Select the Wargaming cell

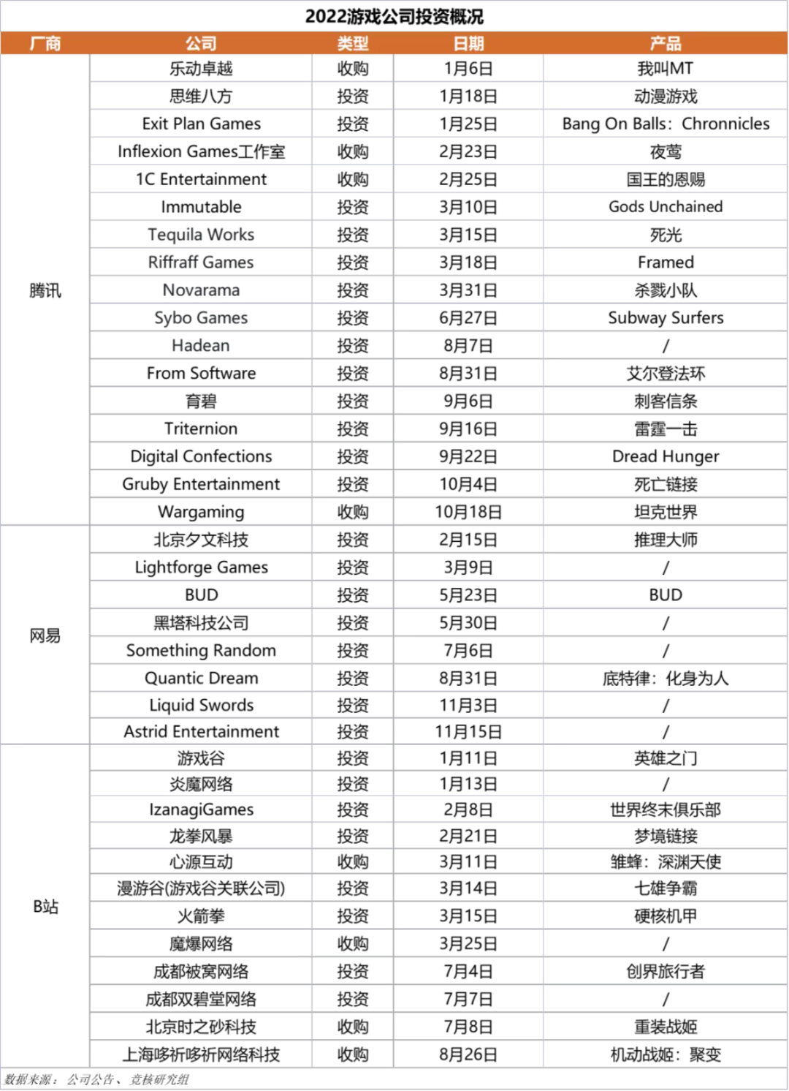point(201,512)
